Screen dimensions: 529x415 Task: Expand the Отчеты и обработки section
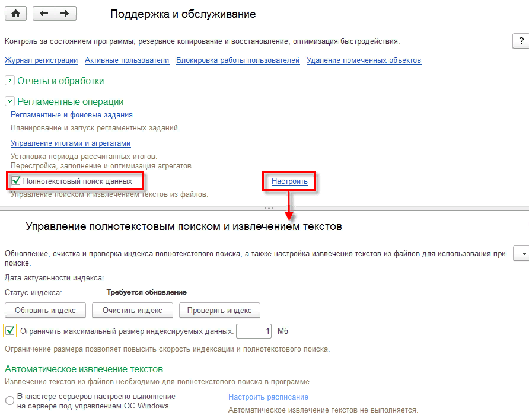[9, 81]
